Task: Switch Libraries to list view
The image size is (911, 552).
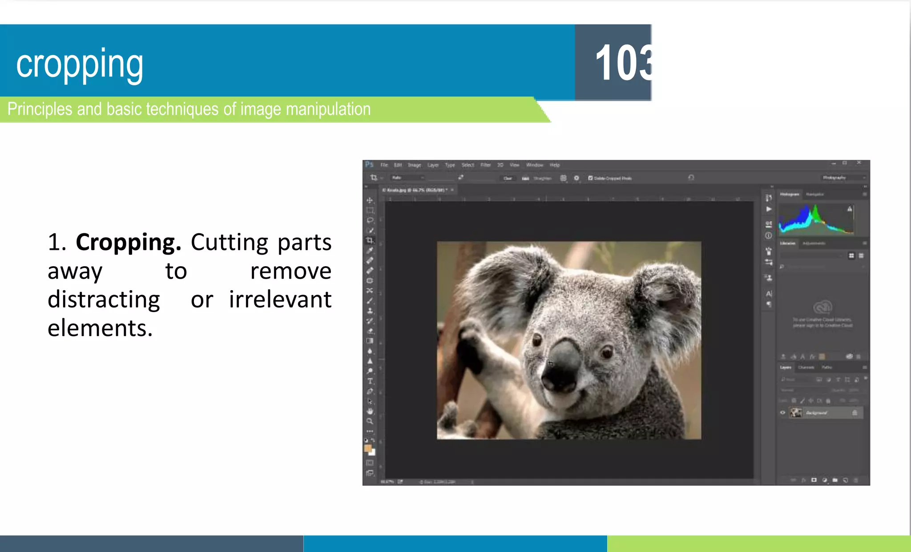Action: (861, 256)
